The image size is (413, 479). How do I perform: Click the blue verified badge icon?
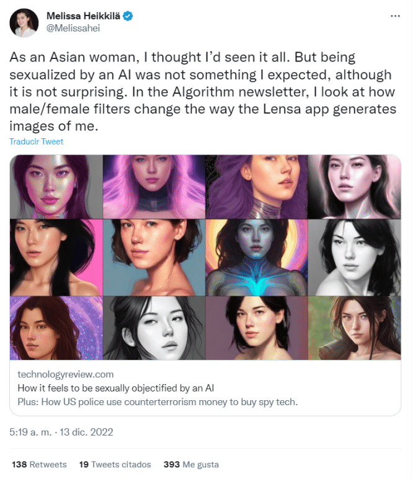tap(128, 16)
